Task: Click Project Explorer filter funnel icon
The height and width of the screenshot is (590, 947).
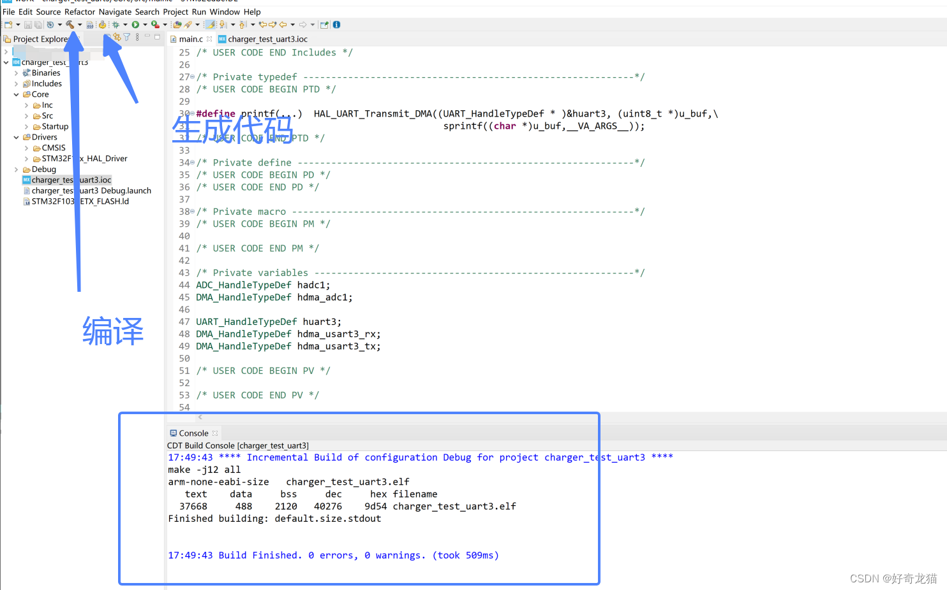Action: pos(127,37)
